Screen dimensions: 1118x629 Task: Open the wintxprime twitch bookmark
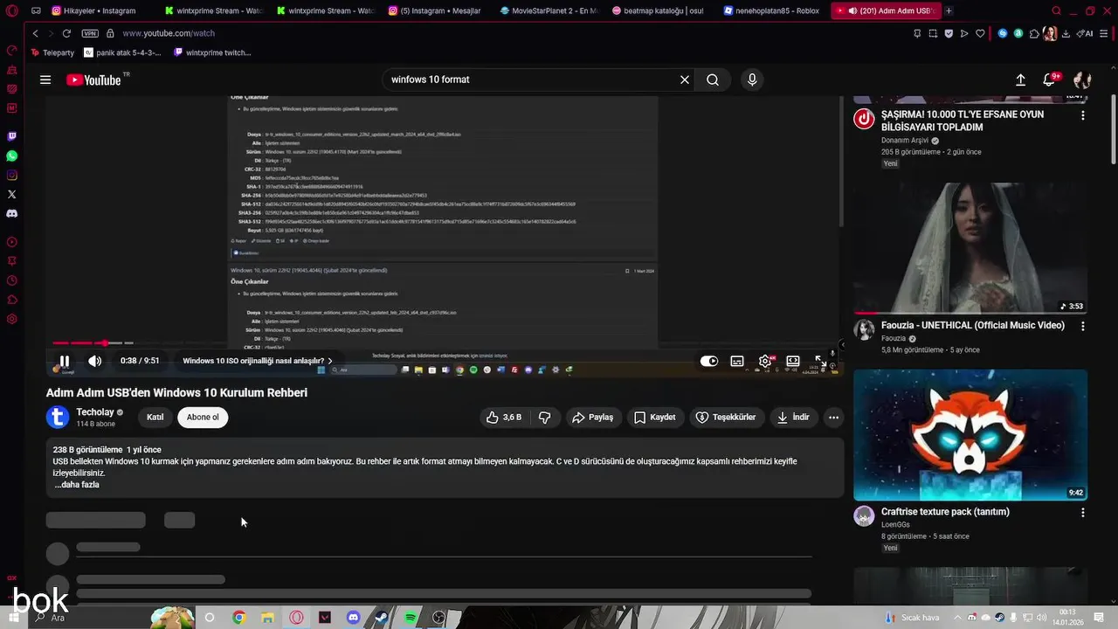point(212,52)
